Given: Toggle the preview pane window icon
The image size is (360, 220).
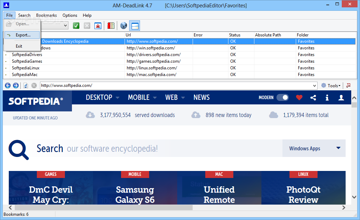Looking at the screenshot, I should pos(135,26).
